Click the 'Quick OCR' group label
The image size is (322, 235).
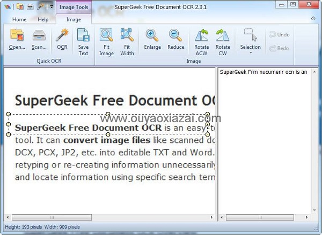pyautogui.click(x=49, y=61)
